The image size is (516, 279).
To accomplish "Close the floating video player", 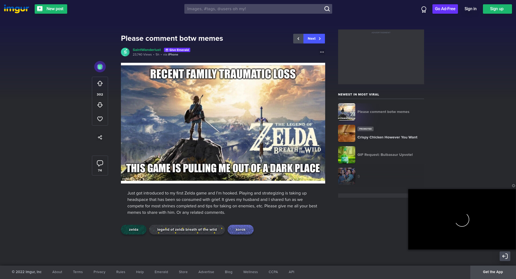I will (513, 186).
